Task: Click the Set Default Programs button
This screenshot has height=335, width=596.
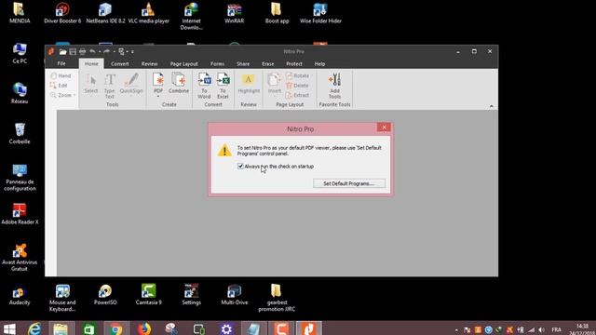Action: 349,183
